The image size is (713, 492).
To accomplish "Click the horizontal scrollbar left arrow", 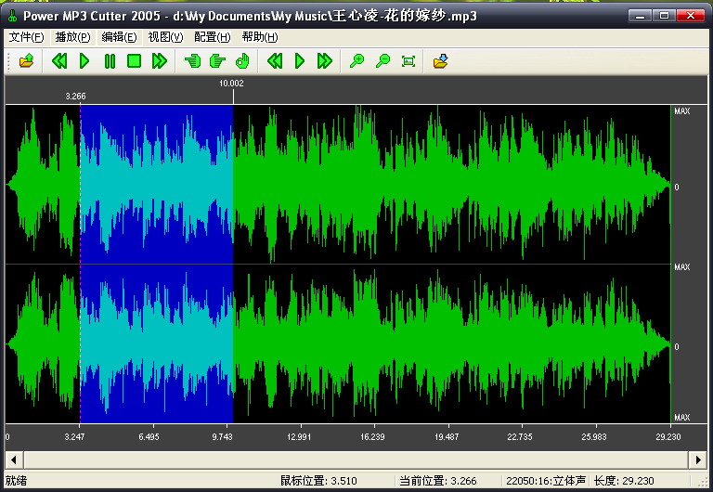I will point(13,460).
